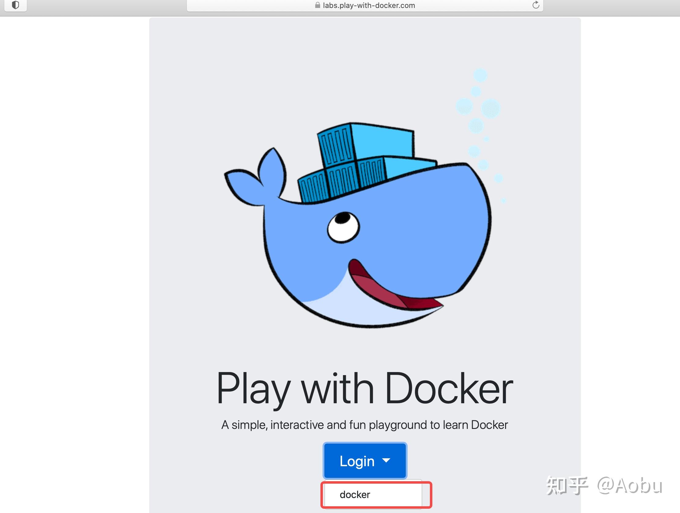The width and height of the screenshot is (680, 513).
Task: Click the labs.play-with-docker.com address bar
Action: click(365, 6)
